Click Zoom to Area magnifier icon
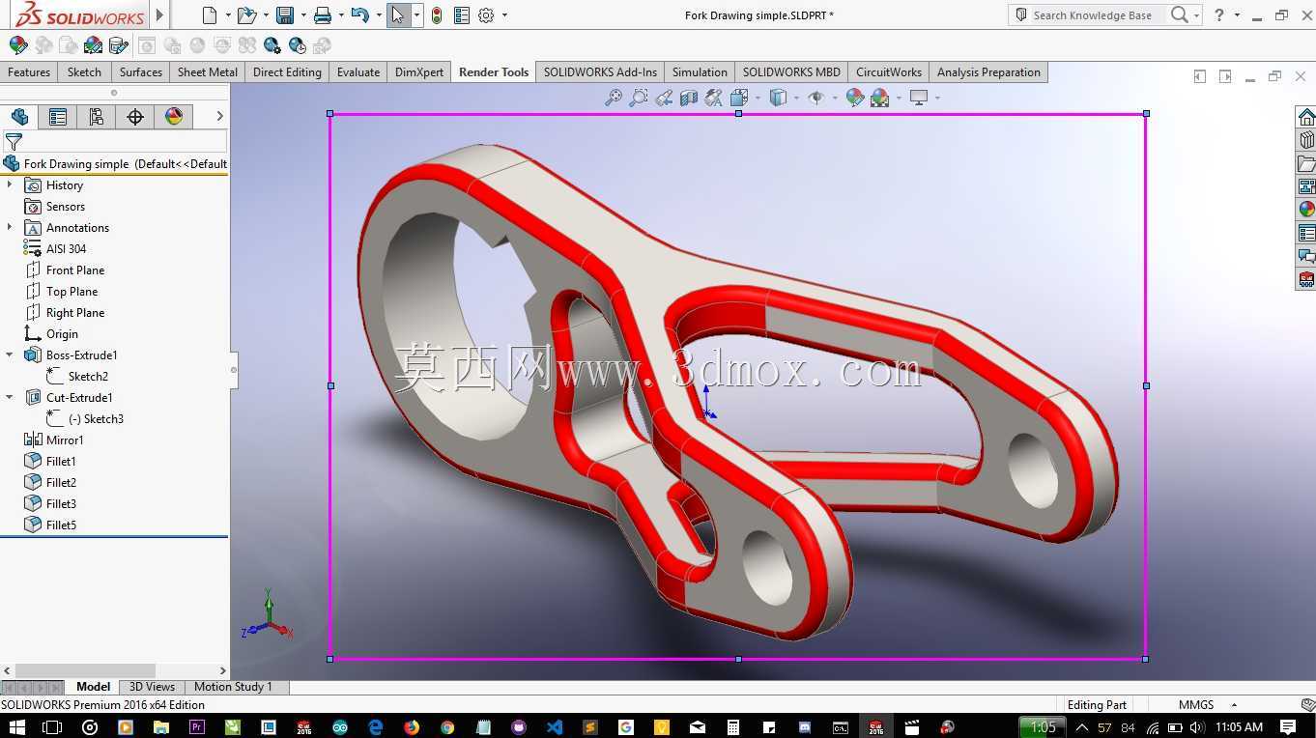This screenshot has height=738, width=1316. 639,98
